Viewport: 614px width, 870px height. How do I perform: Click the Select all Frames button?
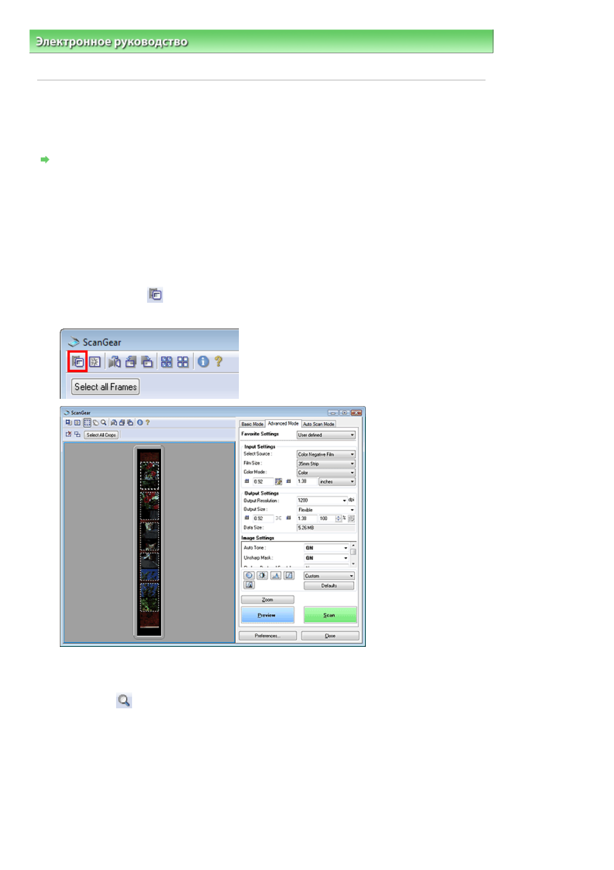105,387
